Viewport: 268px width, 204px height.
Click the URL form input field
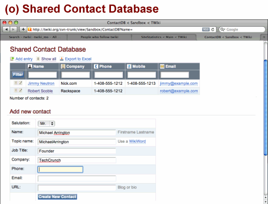77,188
